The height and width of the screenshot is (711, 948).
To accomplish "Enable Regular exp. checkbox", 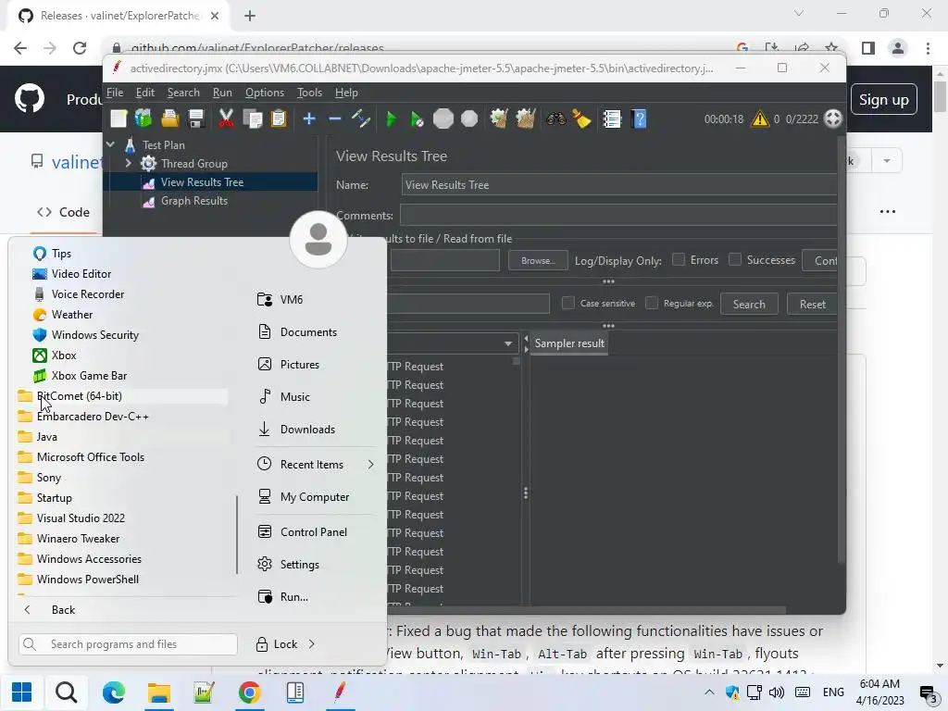I will (x=651, y=303).
